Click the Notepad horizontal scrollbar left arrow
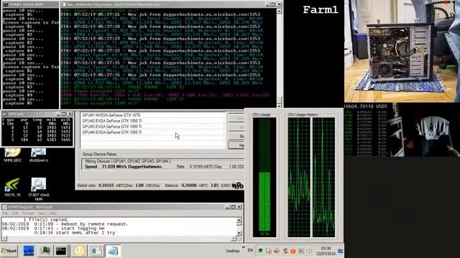 4,239
